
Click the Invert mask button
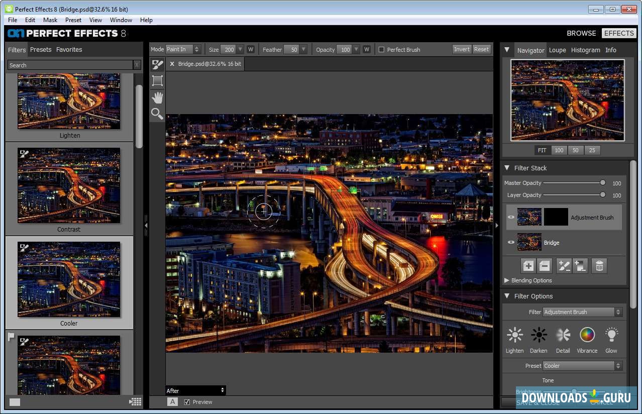point(462,49)
